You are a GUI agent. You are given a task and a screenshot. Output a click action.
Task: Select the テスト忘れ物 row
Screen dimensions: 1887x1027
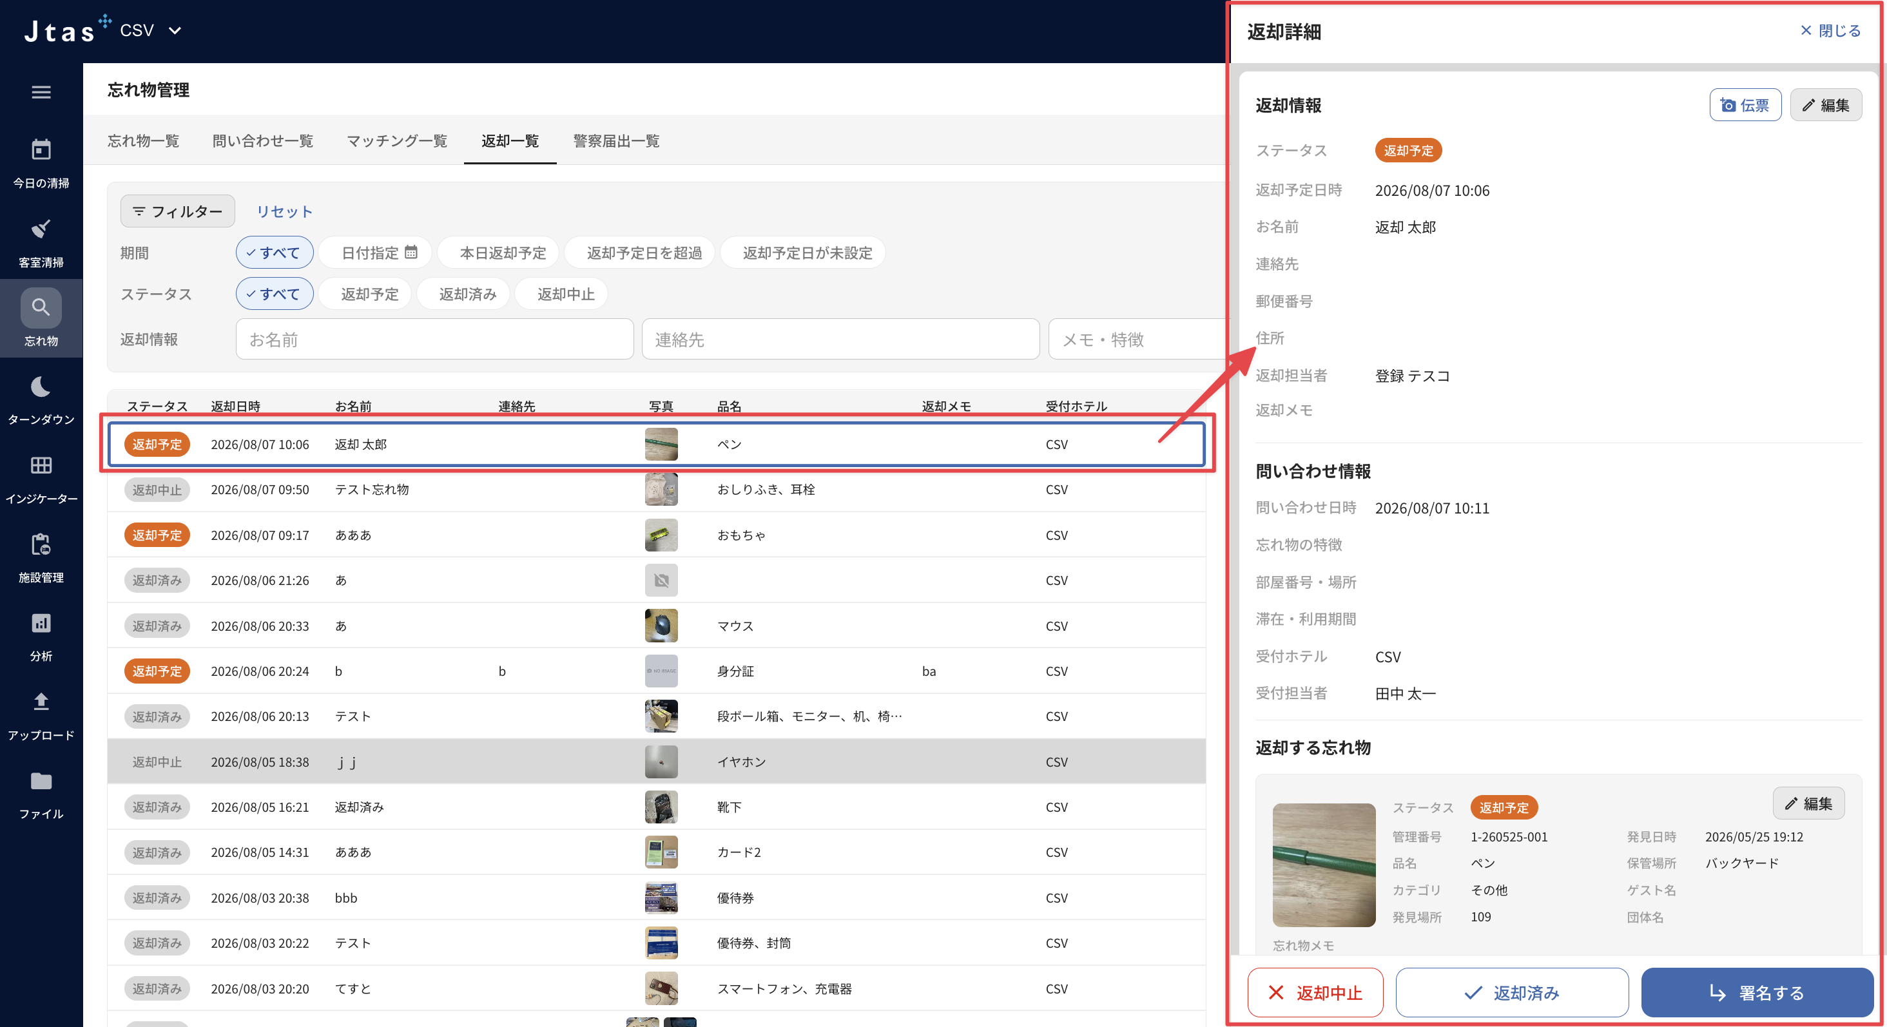point(656,489)
